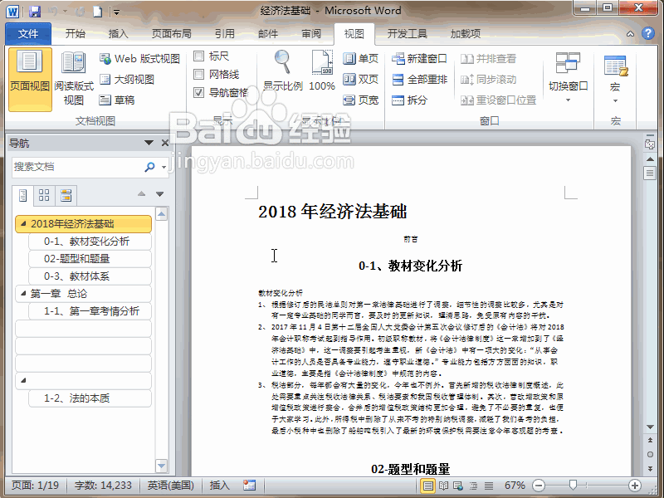Viewport: 664px width, 498px height.
Task: Click the zoom out minus button
Action: (539, 486)
